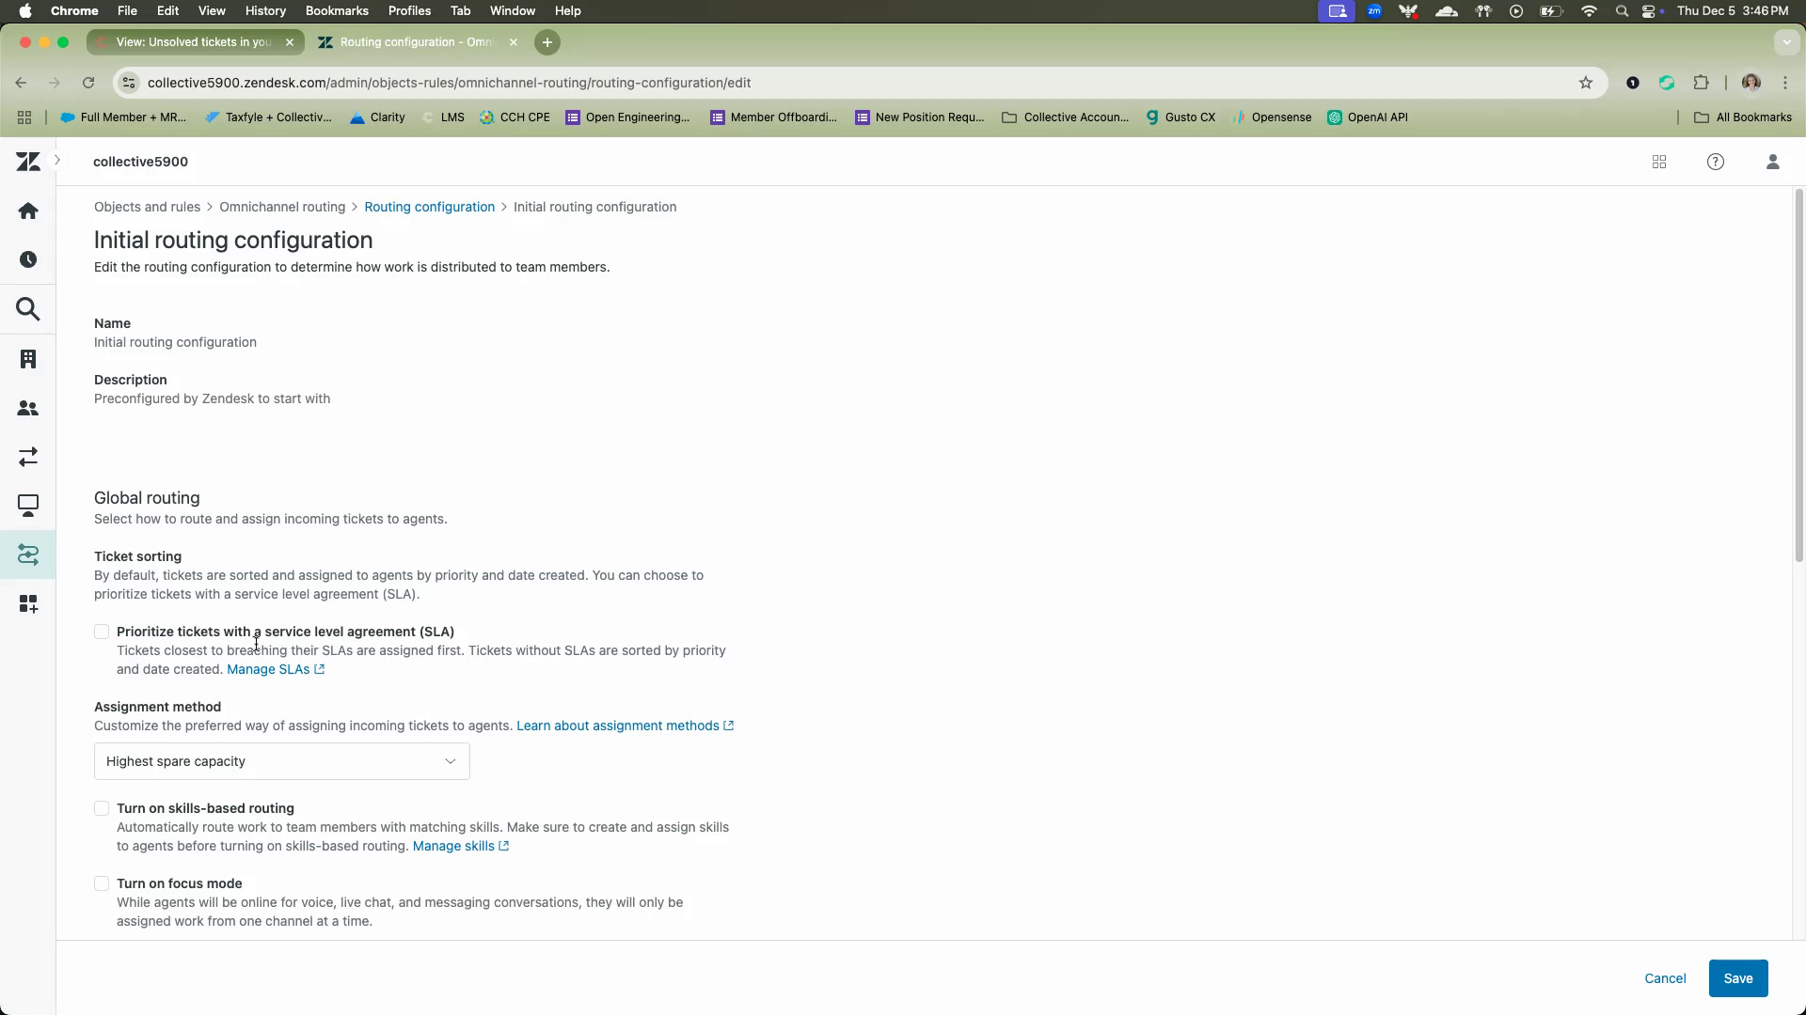Click the page vertical scrollbar
1806x1015 pixels.
(1798, 376)
